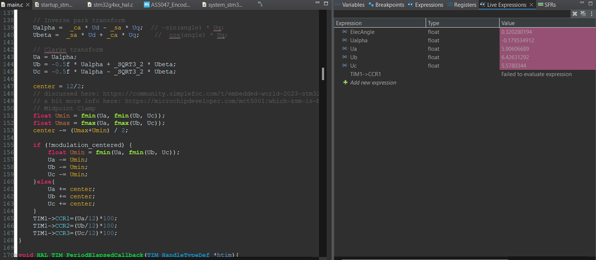This screenshot has height=260, width=596.
Task: Click the Value column header
Action: [547, 23]
